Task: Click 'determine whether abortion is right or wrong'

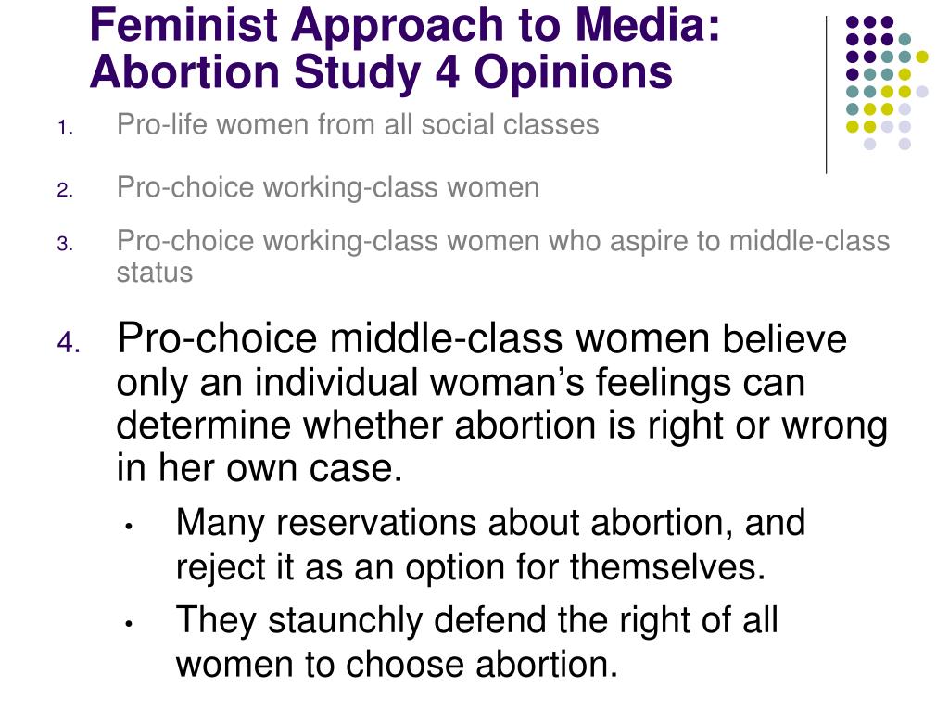Action: [502, 426]
